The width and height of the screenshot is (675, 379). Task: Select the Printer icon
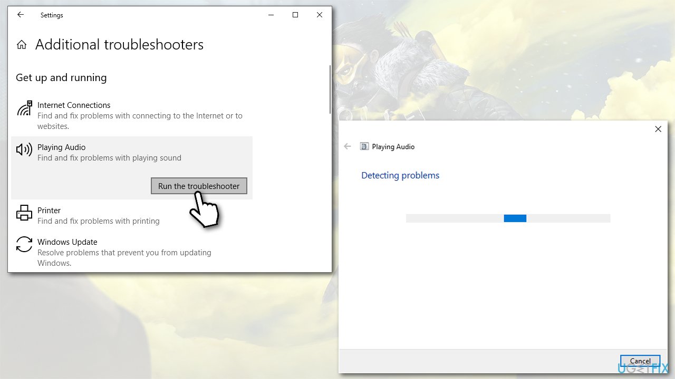[24, 213]
